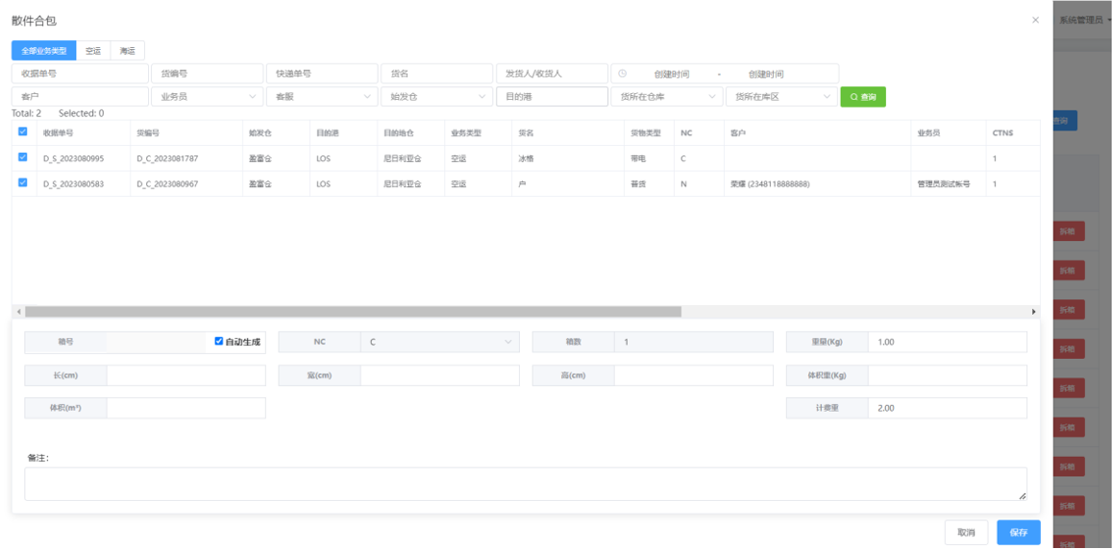
Task: Open 系统管理员 user menu
Action: (1083, 20)
